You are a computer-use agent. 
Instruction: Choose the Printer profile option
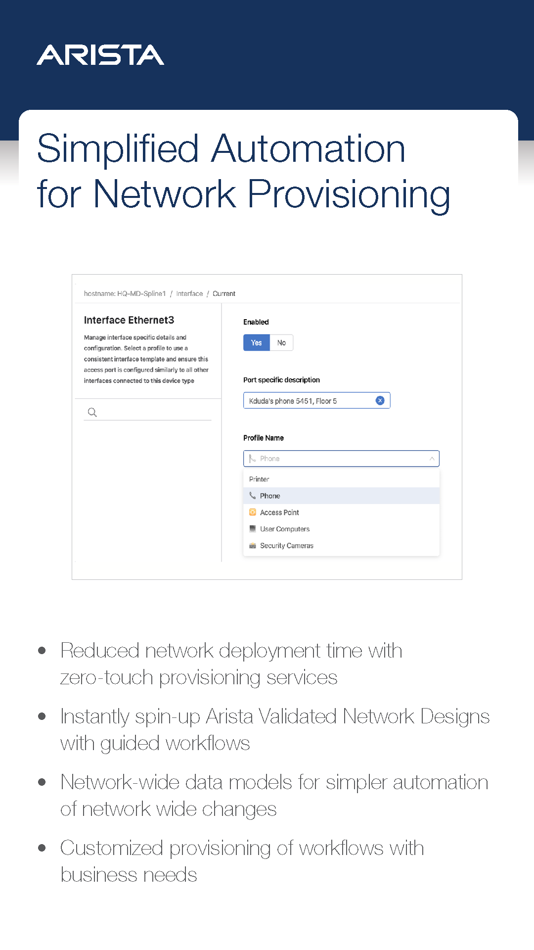pyautogui.click(x=259, y=479)
